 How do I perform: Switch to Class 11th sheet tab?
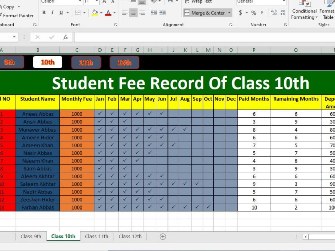tap(96, 236)
